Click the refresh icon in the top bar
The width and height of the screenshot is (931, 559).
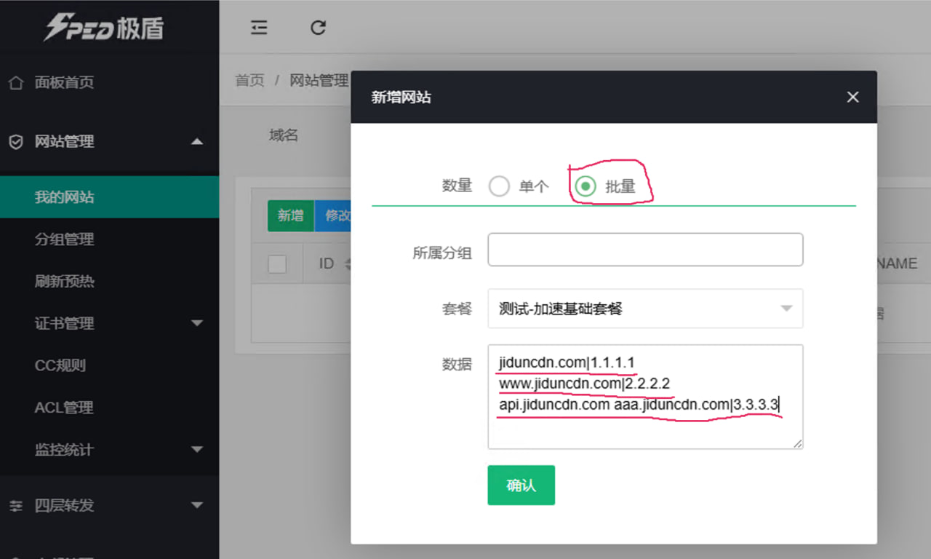(318, 27)
